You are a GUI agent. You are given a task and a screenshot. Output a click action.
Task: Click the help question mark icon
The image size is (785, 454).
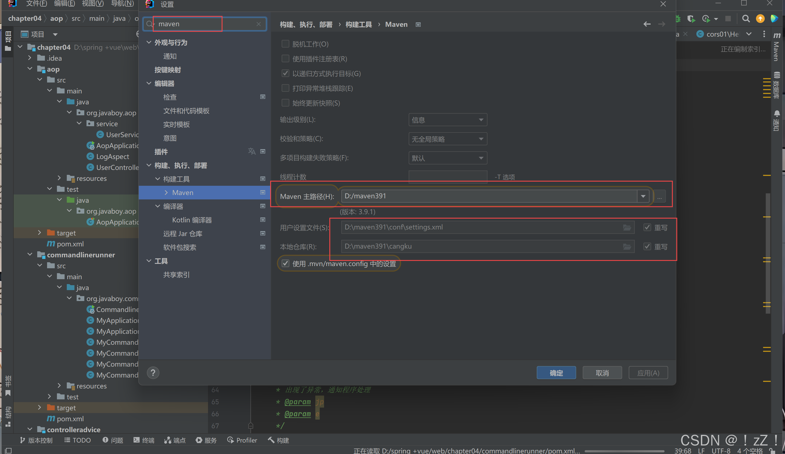tap(153, 373)
